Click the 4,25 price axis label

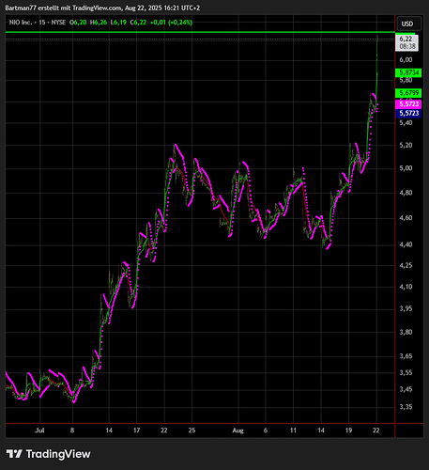[x=406, y=265]
